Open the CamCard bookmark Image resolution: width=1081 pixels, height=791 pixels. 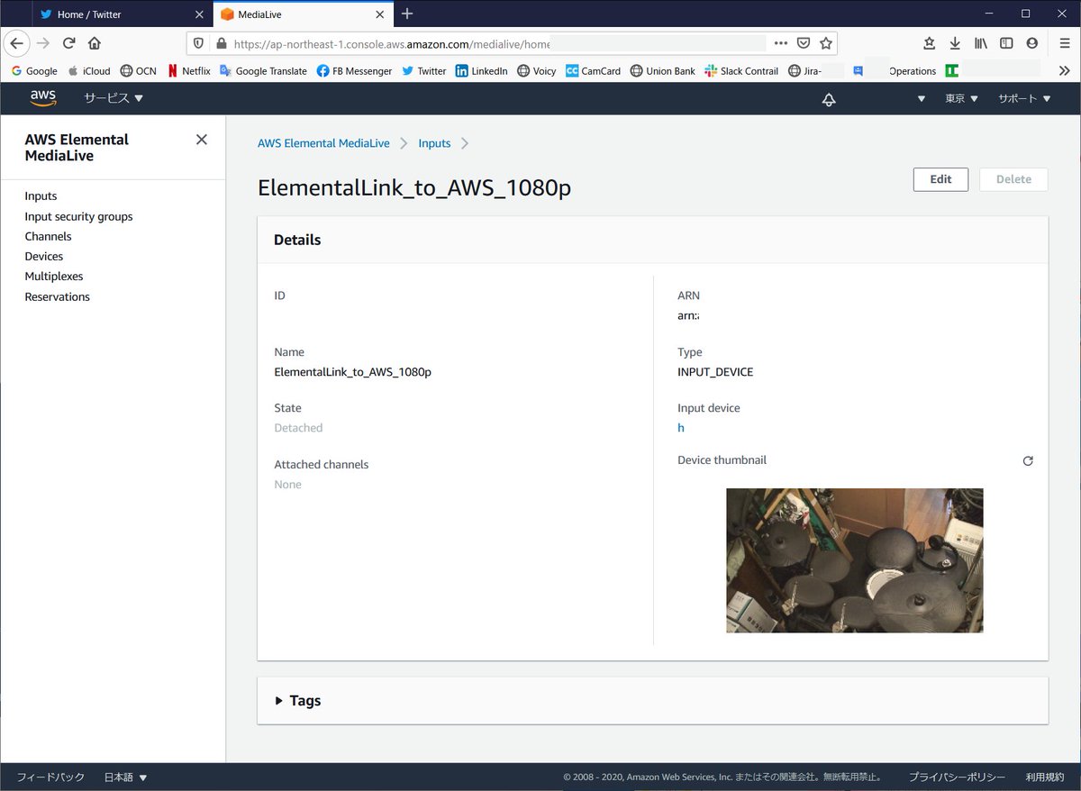[x=593, y=71]
